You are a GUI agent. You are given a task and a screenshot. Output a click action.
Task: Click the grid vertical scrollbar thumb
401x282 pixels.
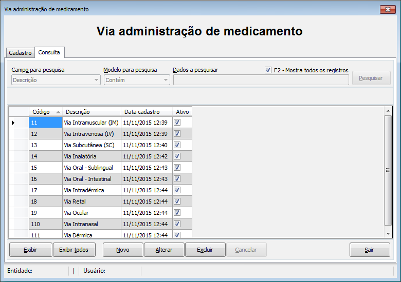[388, 170]
